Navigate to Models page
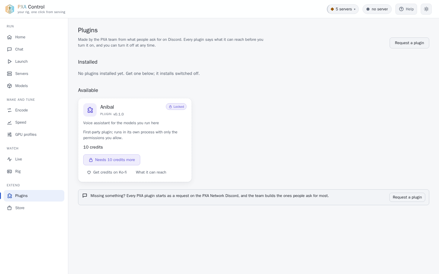Screen dimensions: 439x274 pos(34,86)
